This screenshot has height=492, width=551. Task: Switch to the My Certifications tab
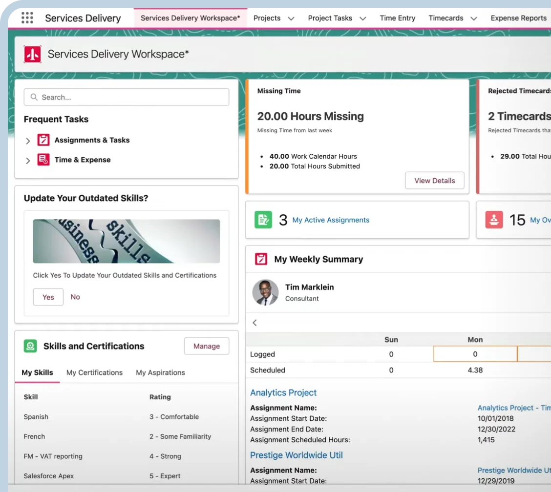[x=94, y=372]
